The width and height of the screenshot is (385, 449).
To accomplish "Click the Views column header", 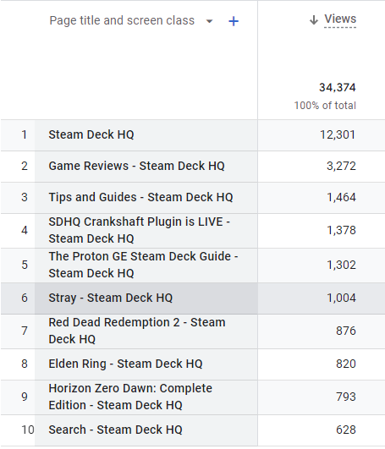I will [340, 19].
